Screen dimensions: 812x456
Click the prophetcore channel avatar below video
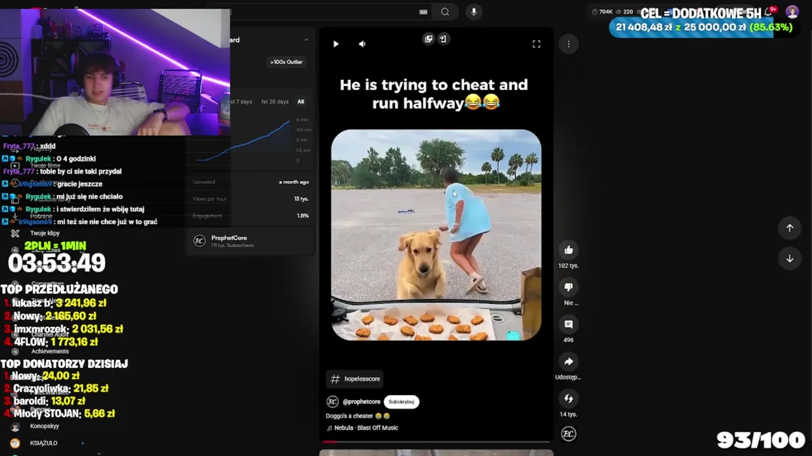[332, 402]
